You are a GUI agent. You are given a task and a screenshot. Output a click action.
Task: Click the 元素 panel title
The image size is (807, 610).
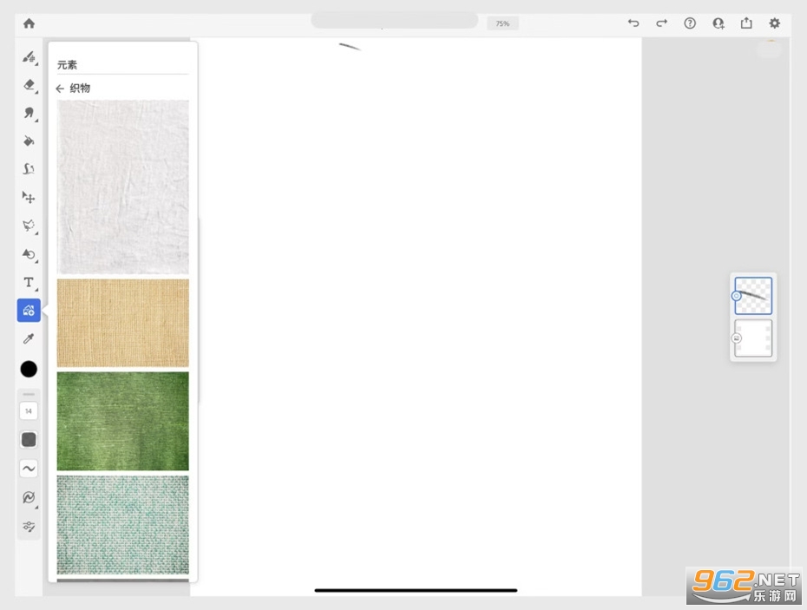click(x=67, y=65)
